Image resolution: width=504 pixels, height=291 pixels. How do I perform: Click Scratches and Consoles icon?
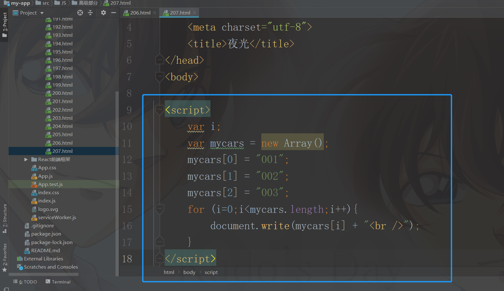click(20, 267)
